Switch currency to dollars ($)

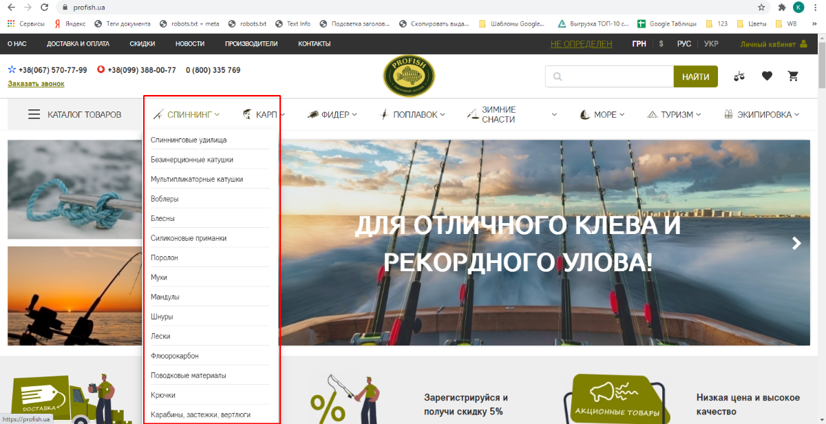pyautogui.click(x=661, y=43)
